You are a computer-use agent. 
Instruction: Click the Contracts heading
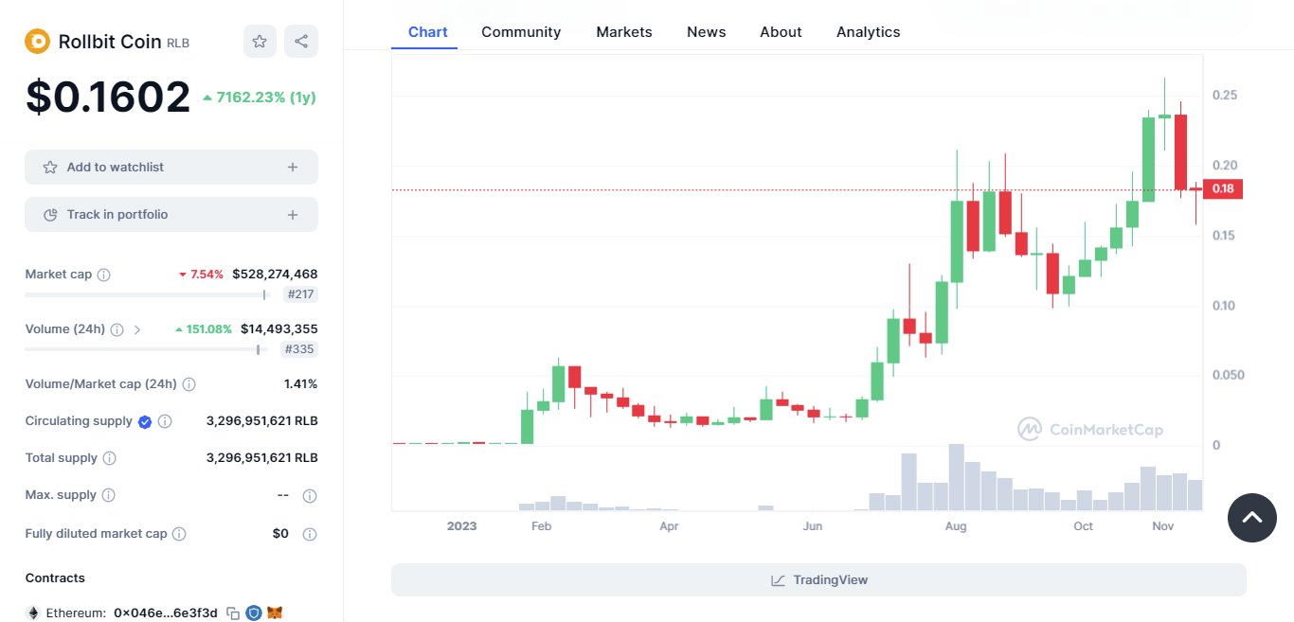click(55, 578)
